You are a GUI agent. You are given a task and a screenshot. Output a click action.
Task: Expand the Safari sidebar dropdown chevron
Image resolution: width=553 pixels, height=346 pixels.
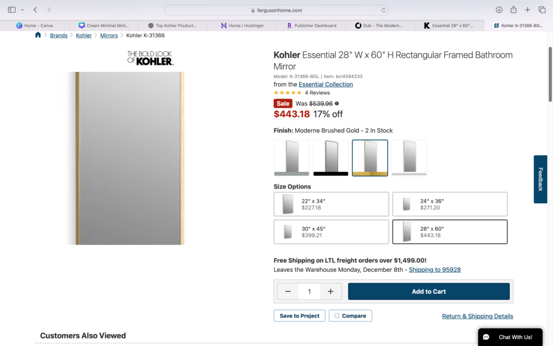22,10
